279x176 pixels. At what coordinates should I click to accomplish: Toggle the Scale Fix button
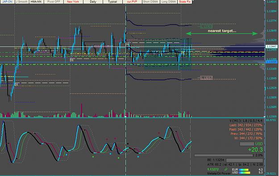point(185,2)
